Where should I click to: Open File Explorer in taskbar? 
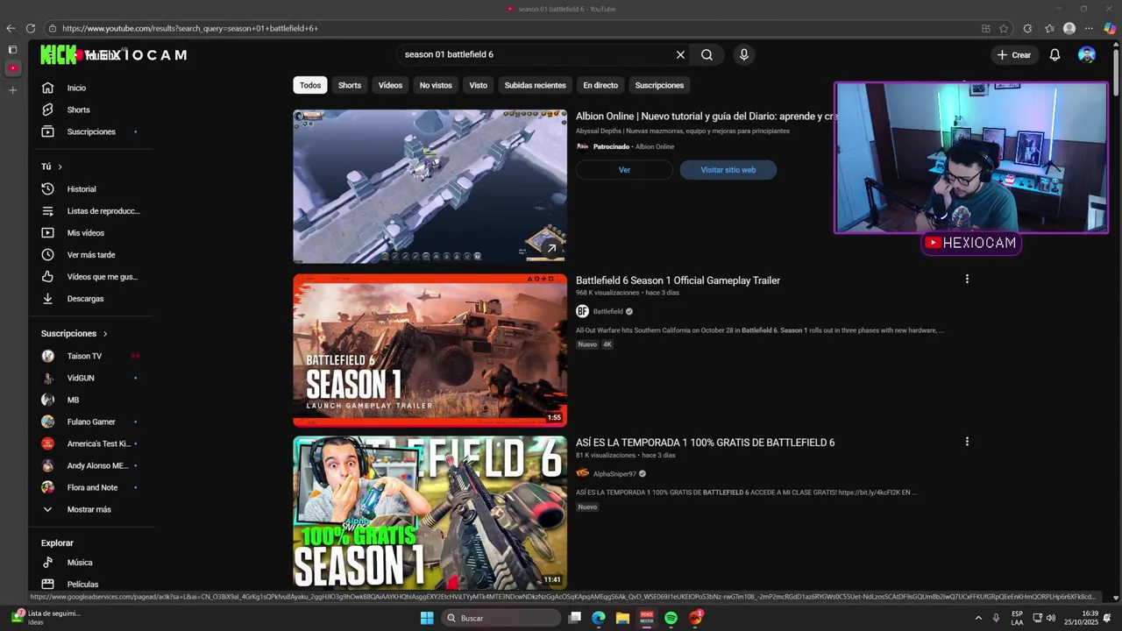[x=622, y=618]
